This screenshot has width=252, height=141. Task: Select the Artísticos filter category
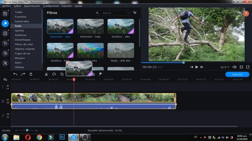pyautogui.click(x=20, y=35)
